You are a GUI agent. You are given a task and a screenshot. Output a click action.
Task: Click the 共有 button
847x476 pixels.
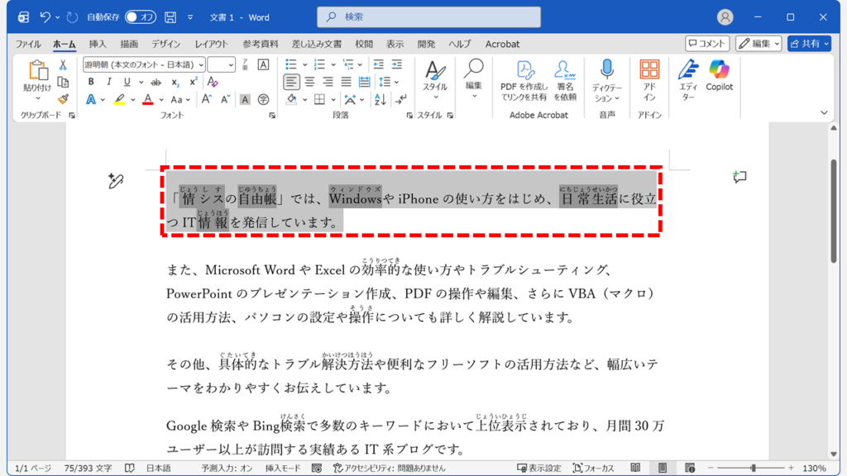click(x=809, y=43)
